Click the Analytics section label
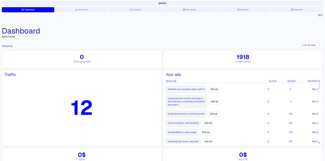Image resolution: width=325 pixels, height=161 pixels. click(x=7, y=46)
